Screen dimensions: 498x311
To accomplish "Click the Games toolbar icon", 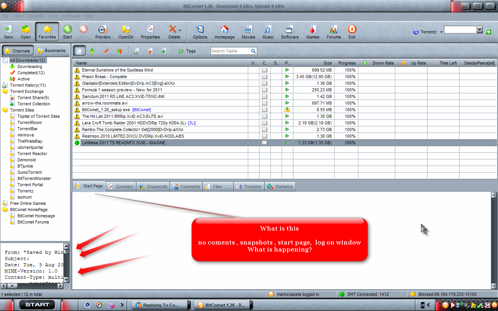I will [312, 32].
